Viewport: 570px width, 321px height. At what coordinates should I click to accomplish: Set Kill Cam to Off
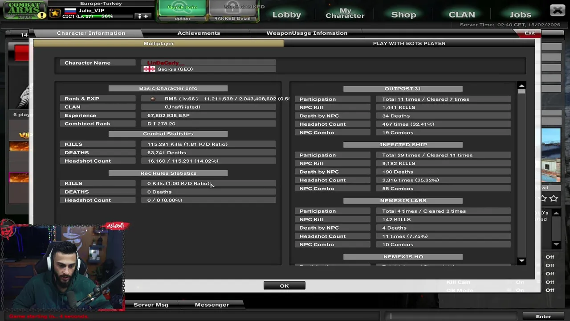point(550,282)
